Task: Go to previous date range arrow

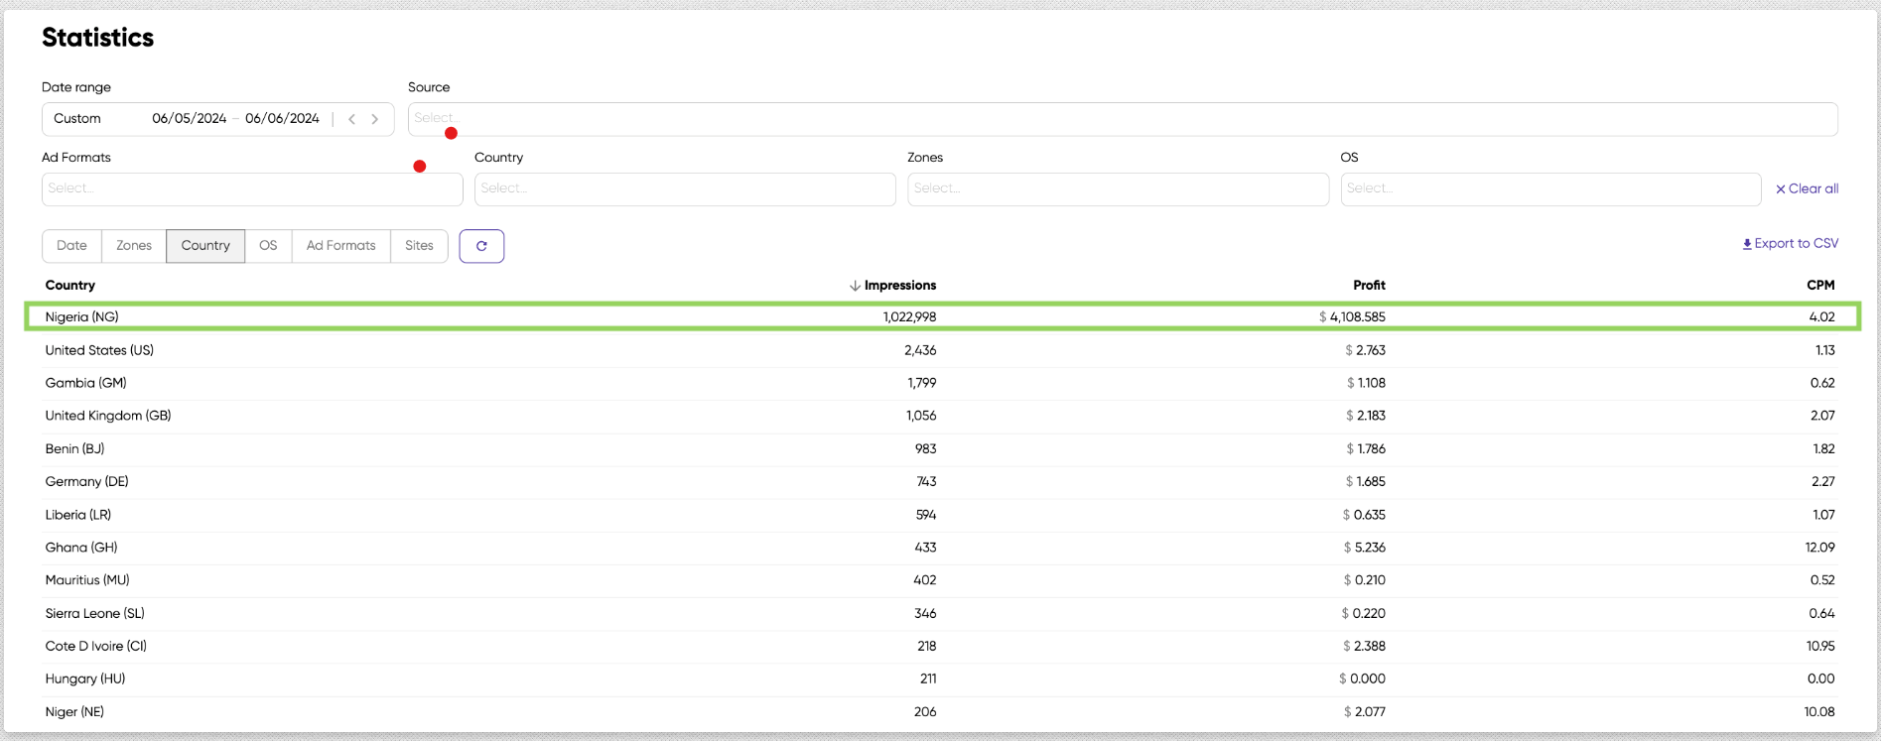Action: click(x=352, y=119)
